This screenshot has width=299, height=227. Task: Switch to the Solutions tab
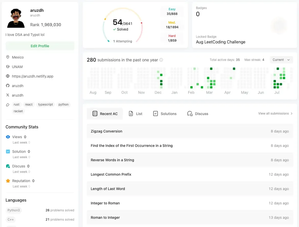point(165,113)
